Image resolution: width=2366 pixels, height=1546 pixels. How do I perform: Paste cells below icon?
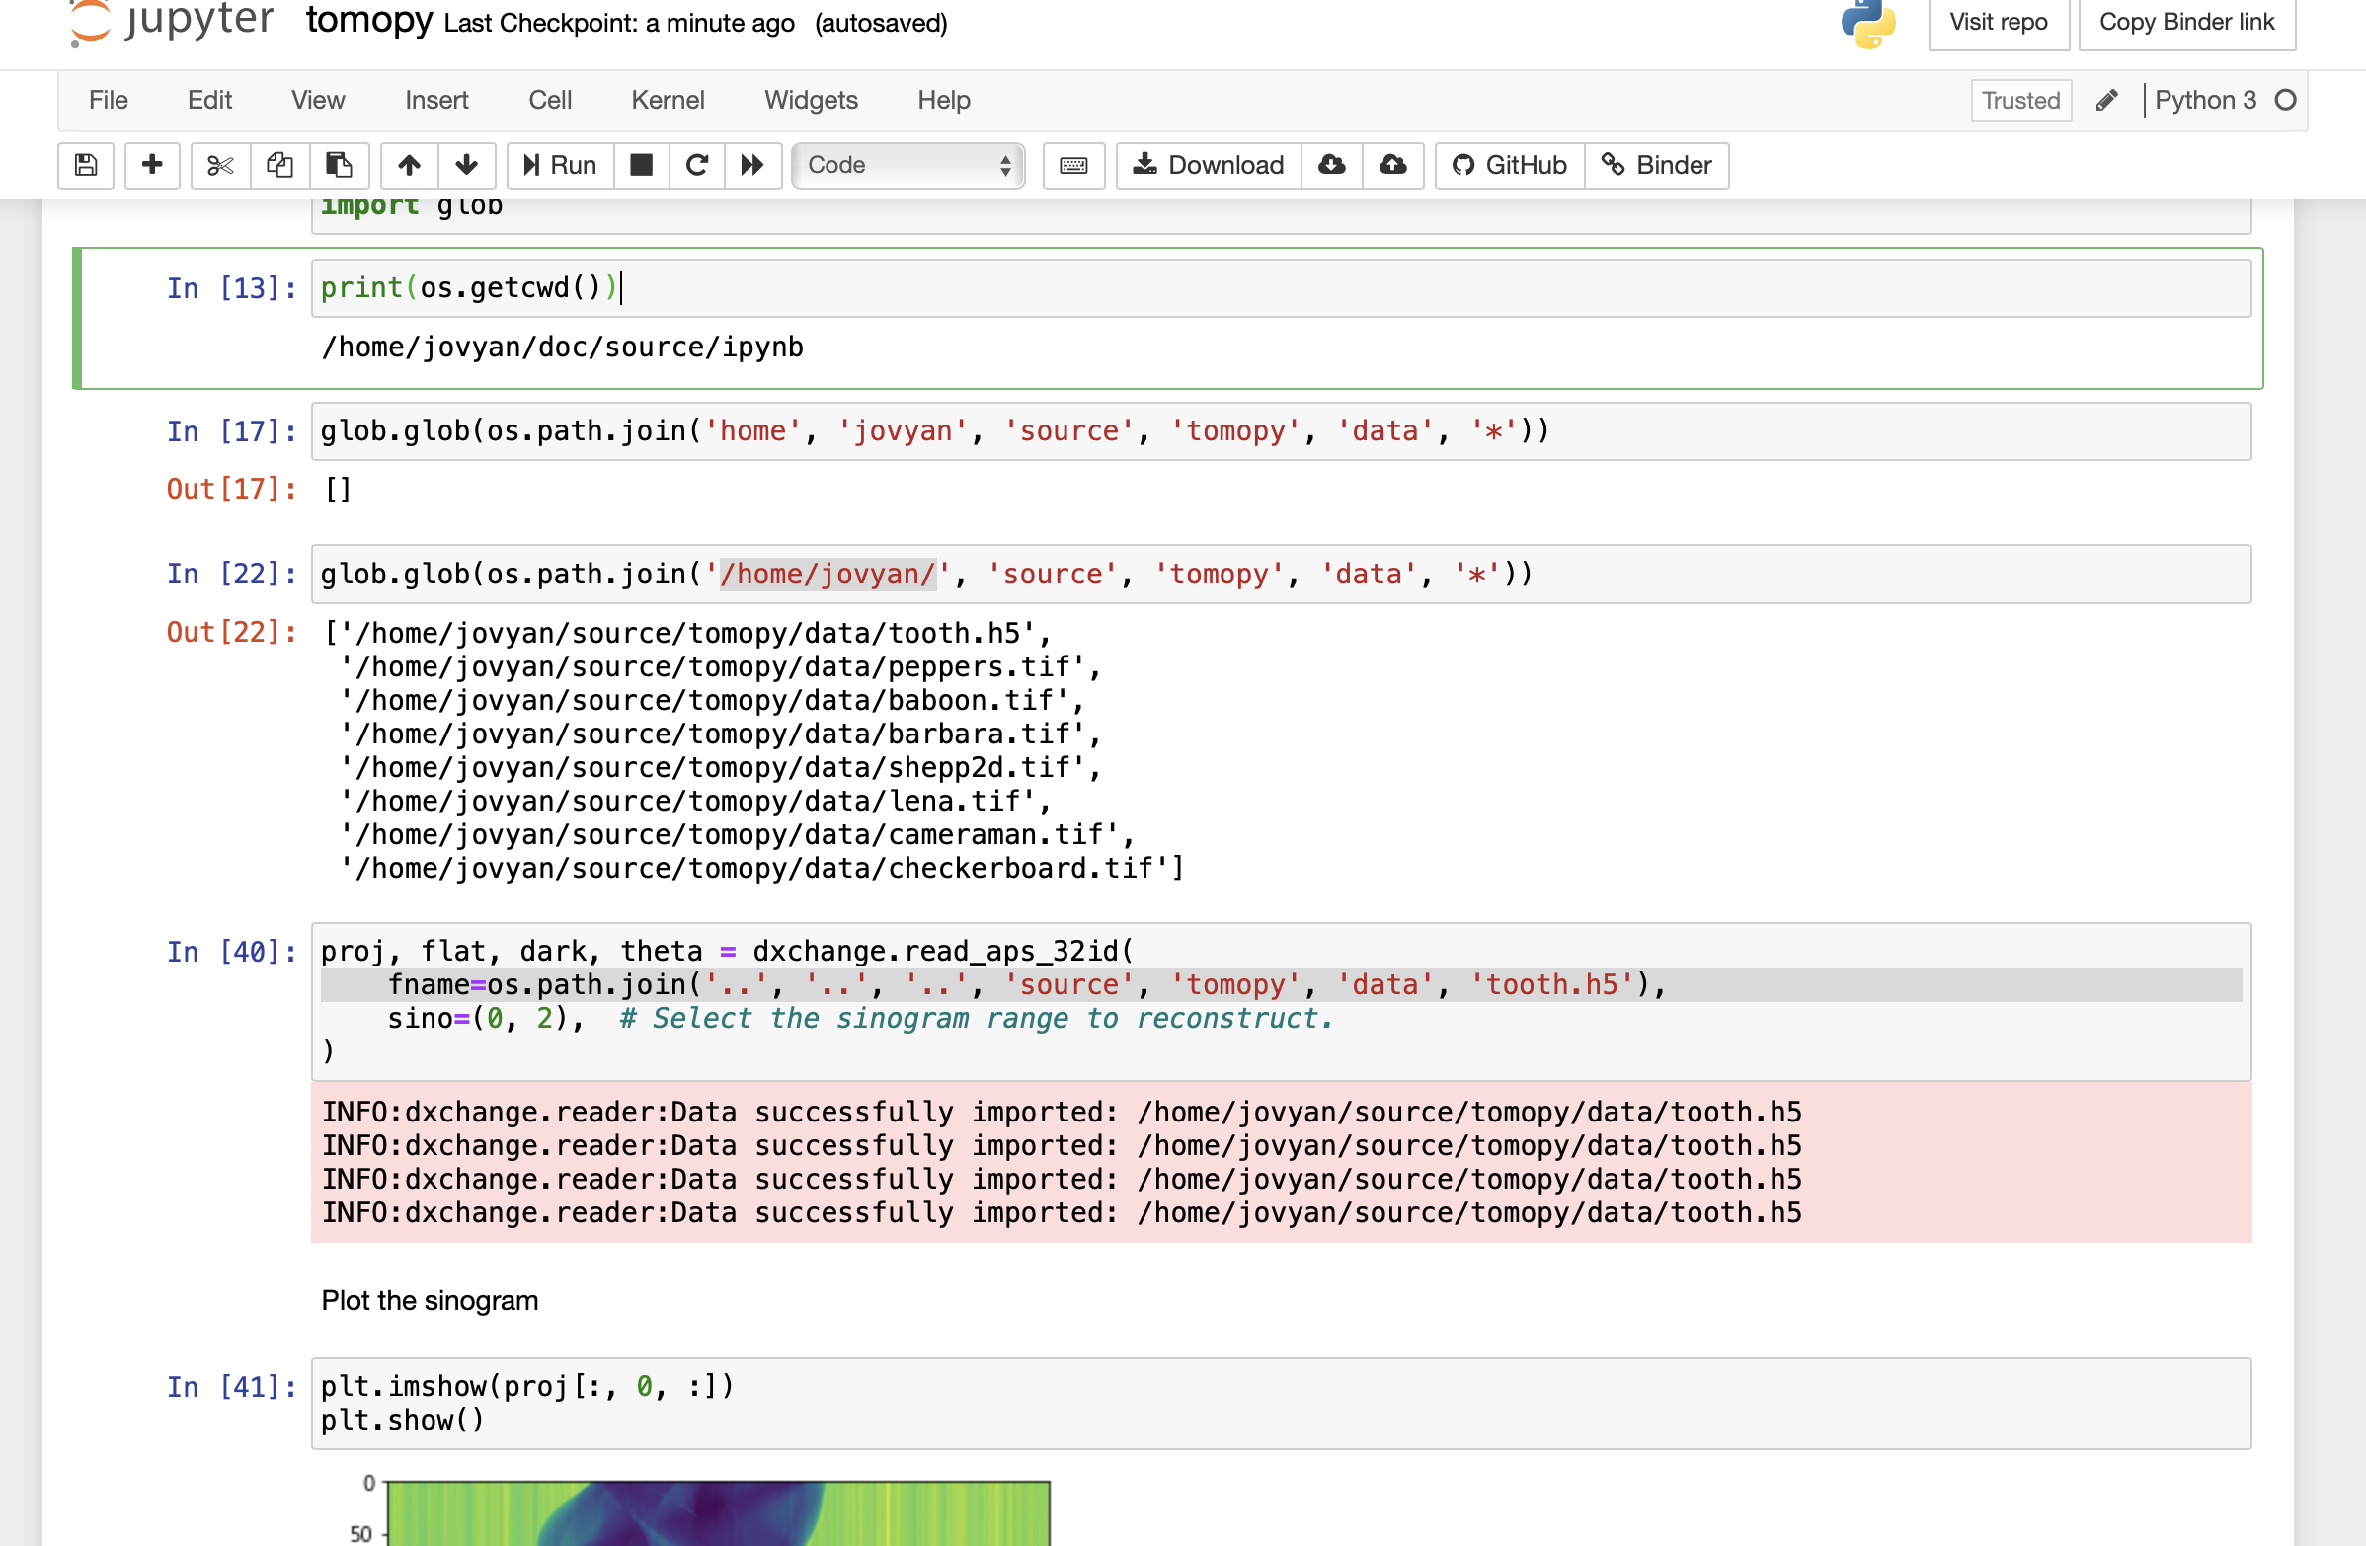[339, 165]
